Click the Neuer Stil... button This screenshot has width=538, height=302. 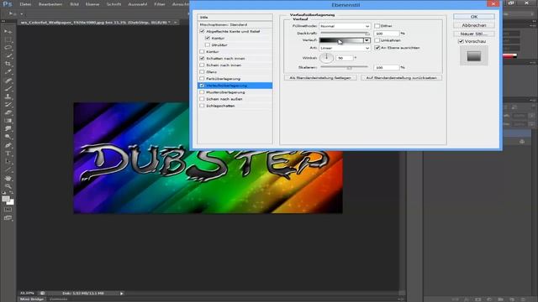pos(474,34)
